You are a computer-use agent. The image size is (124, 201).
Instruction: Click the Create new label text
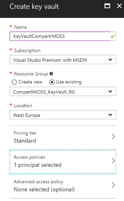tap(30, 82)
